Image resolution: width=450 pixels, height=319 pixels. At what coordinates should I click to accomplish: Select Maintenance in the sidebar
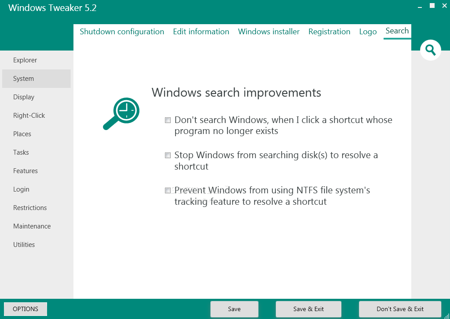(x=37, y=226)
